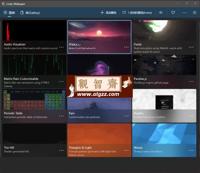Screen dimensions: 200x173
Task: Open the 活动的壁纸(Active) wallpapers panel
Action: click(x=137, y=13)
